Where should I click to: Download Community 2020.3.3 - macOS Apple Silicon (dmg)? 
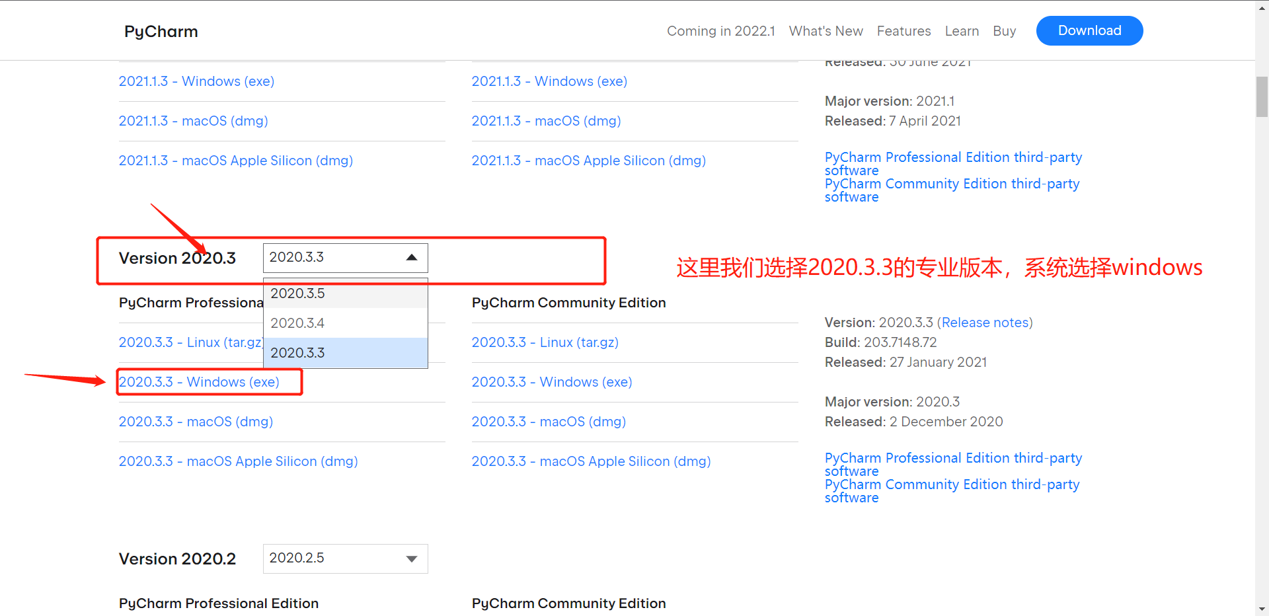click(591, 461)
